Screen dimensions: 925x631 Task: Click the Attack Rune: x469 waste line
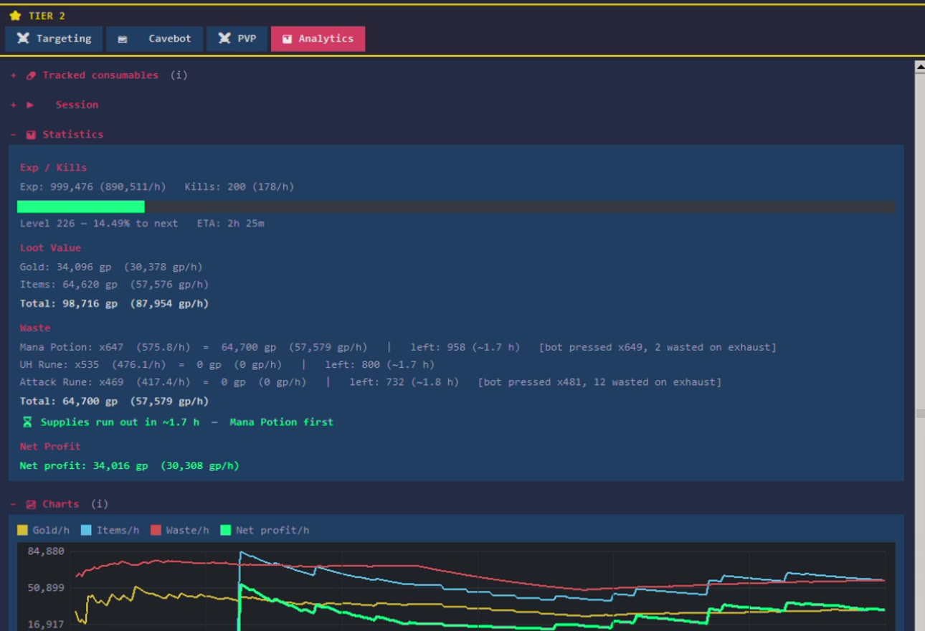pyautogui.click(x=371, y=382)
